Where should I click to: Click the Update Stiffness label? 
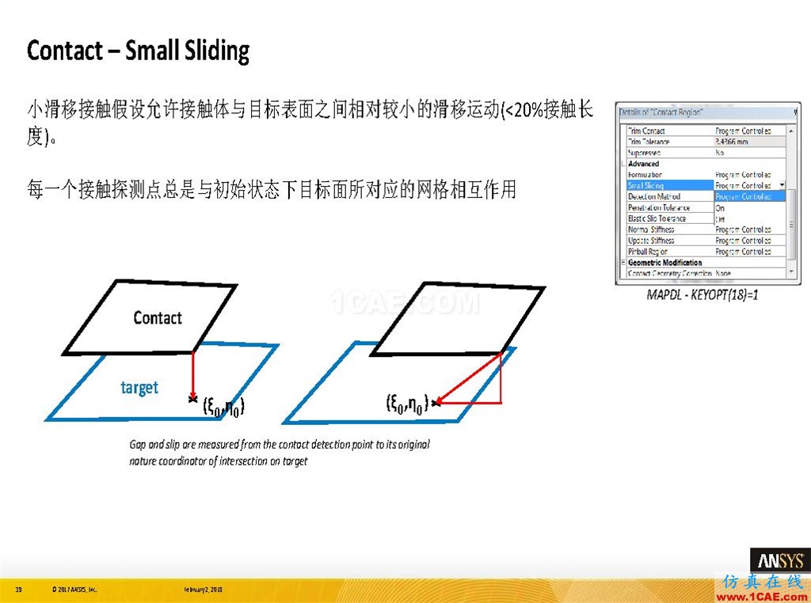tap(651, 241)
